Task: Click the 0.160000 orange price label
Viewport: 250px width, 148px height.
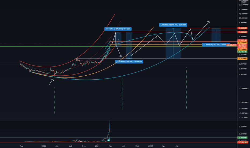Action: point(242,50)
